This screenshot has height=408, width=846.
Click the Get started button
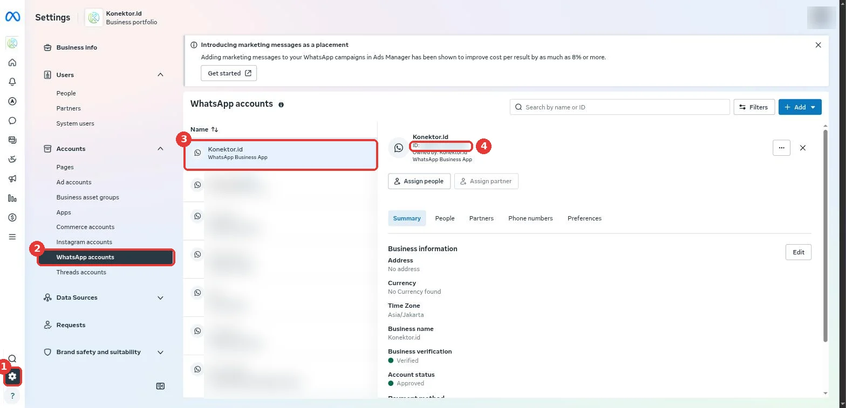coord(229,73)
